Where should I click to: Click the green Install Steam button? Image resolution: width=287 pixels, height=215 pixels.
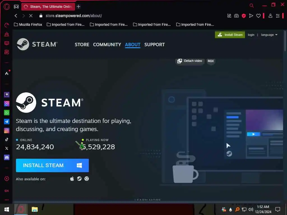(x=230, y=35)
